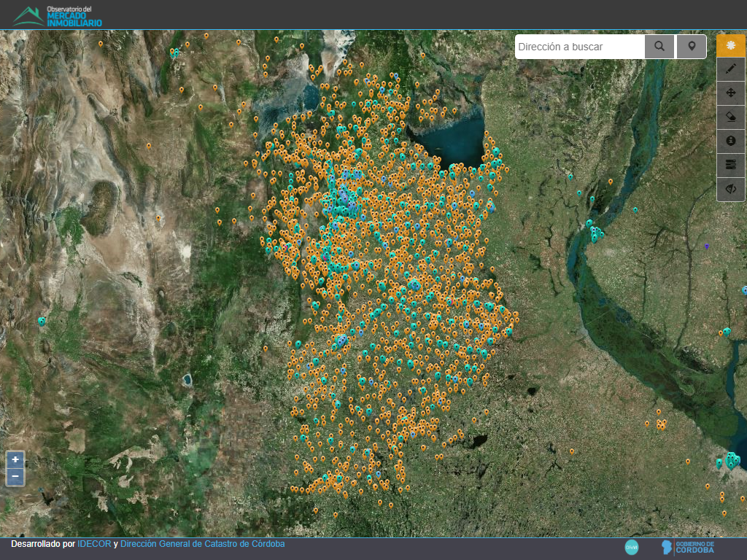
Task: Click the Gobierno de Córdoba logo
Action: pyautogui.click(x=689, y=547)
